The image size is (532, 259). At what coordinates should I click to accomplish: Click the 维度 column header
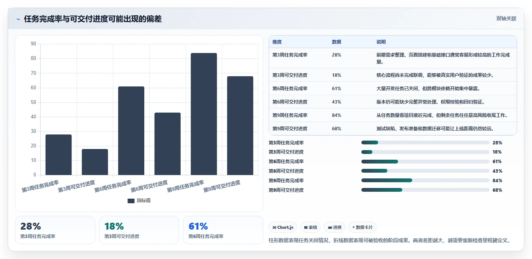277,42
